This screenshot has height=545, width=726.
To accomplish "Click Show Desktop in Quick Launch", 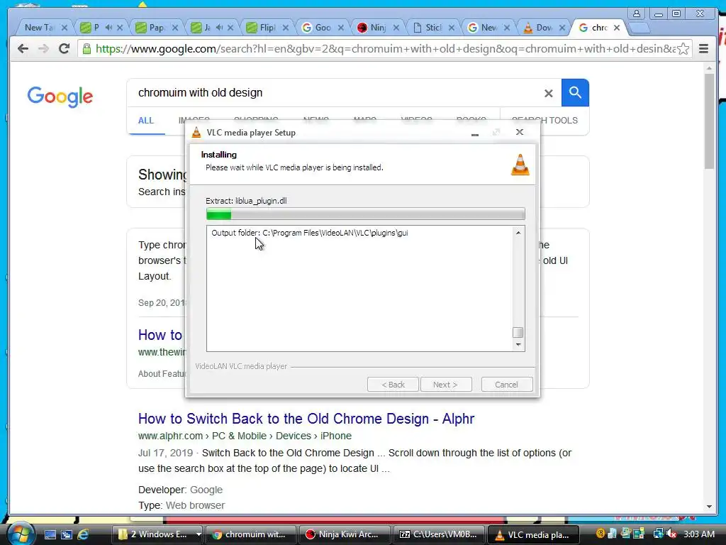I will tap(50, 534).
